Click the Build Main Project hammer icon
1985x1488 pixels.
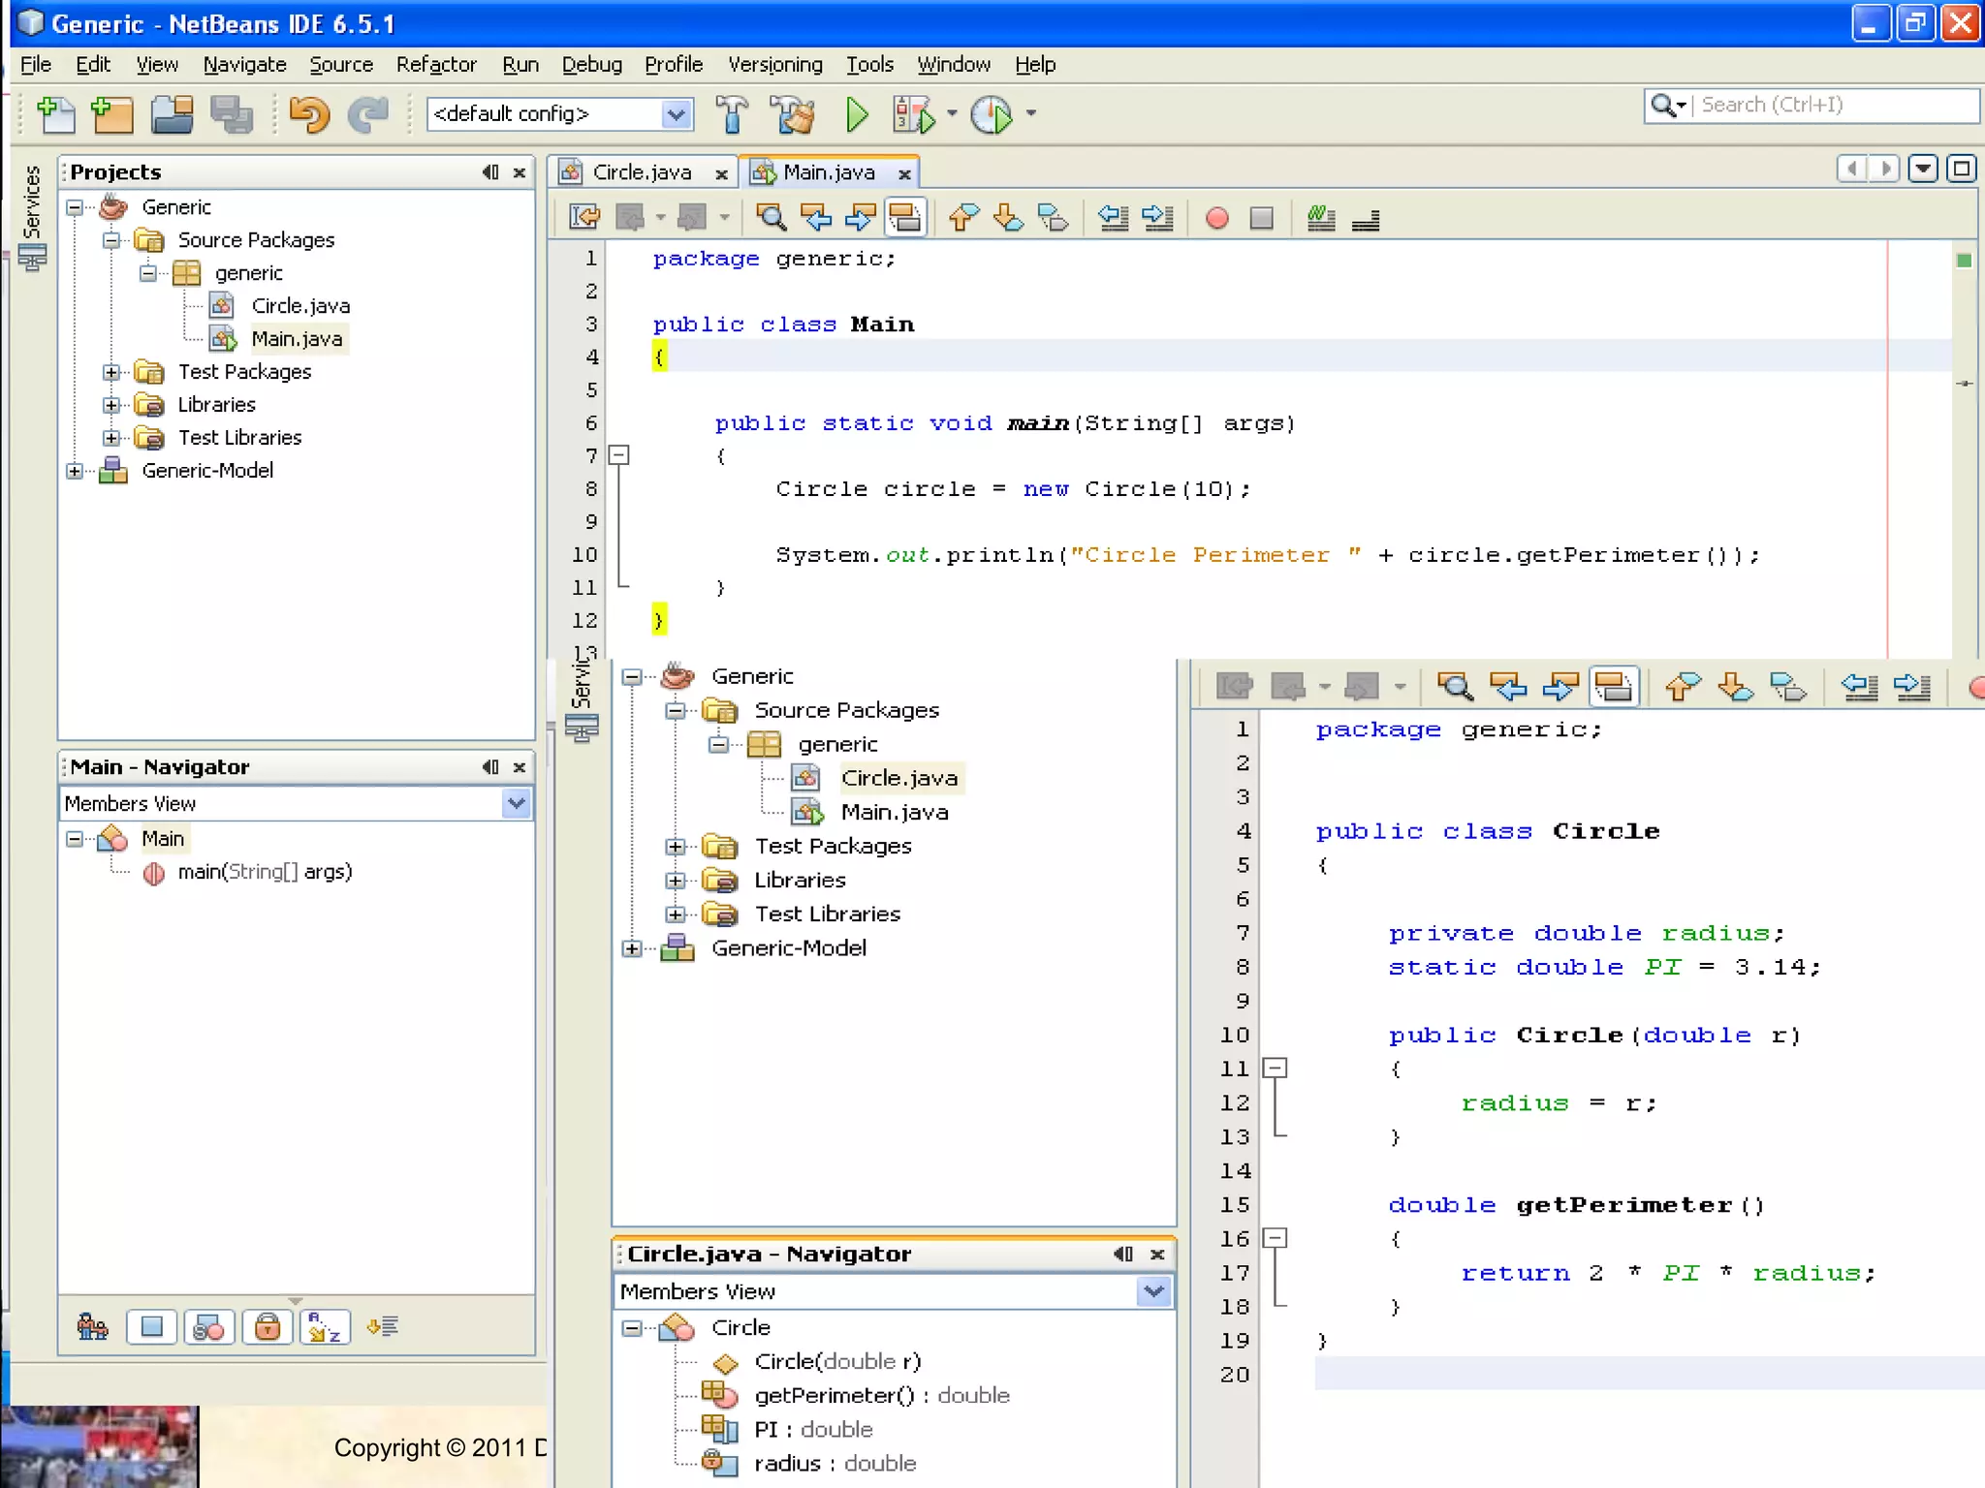tap(733, 114)
